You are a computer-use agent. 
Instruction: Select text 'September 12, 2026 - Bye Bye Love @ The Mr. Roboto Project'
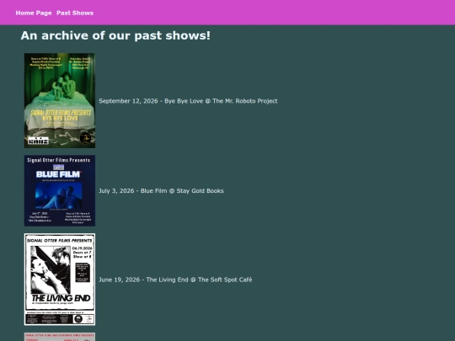coord(188,101)
